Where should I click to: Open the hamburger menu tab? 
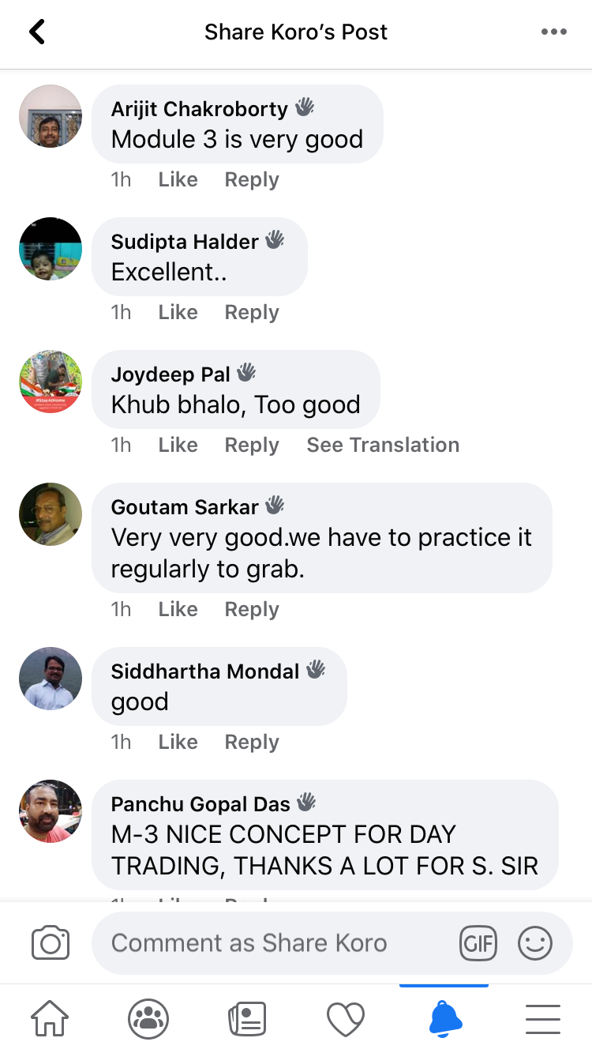point(543,1019)
